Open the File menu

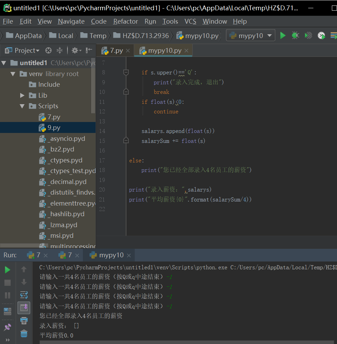[8, 22]
